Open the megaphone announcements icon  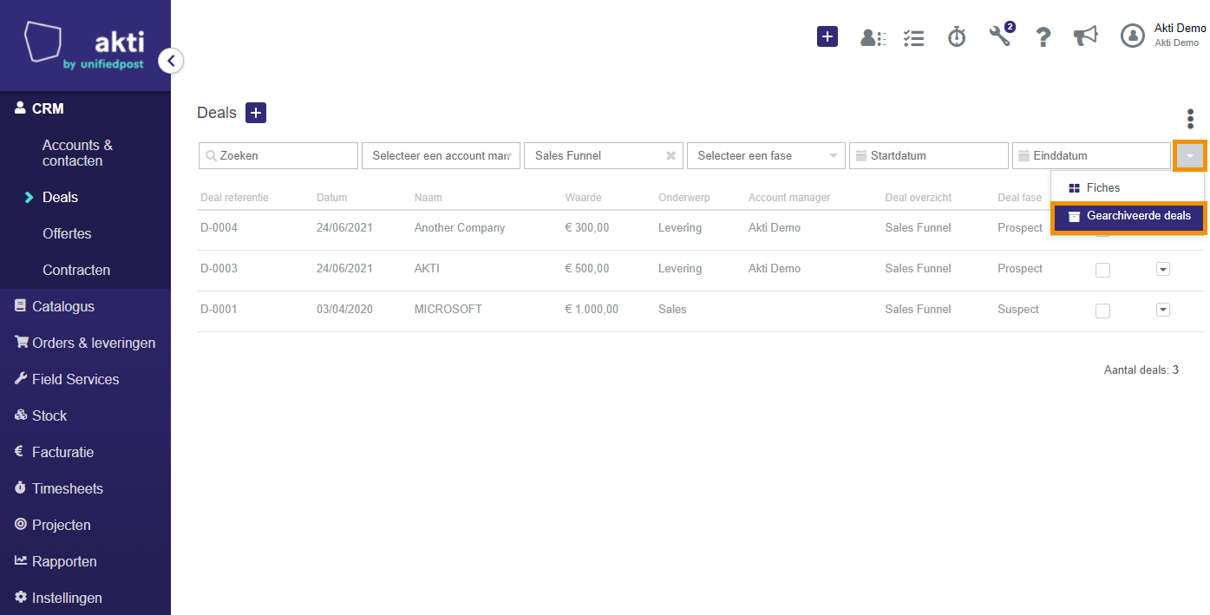coord(1085,36)
